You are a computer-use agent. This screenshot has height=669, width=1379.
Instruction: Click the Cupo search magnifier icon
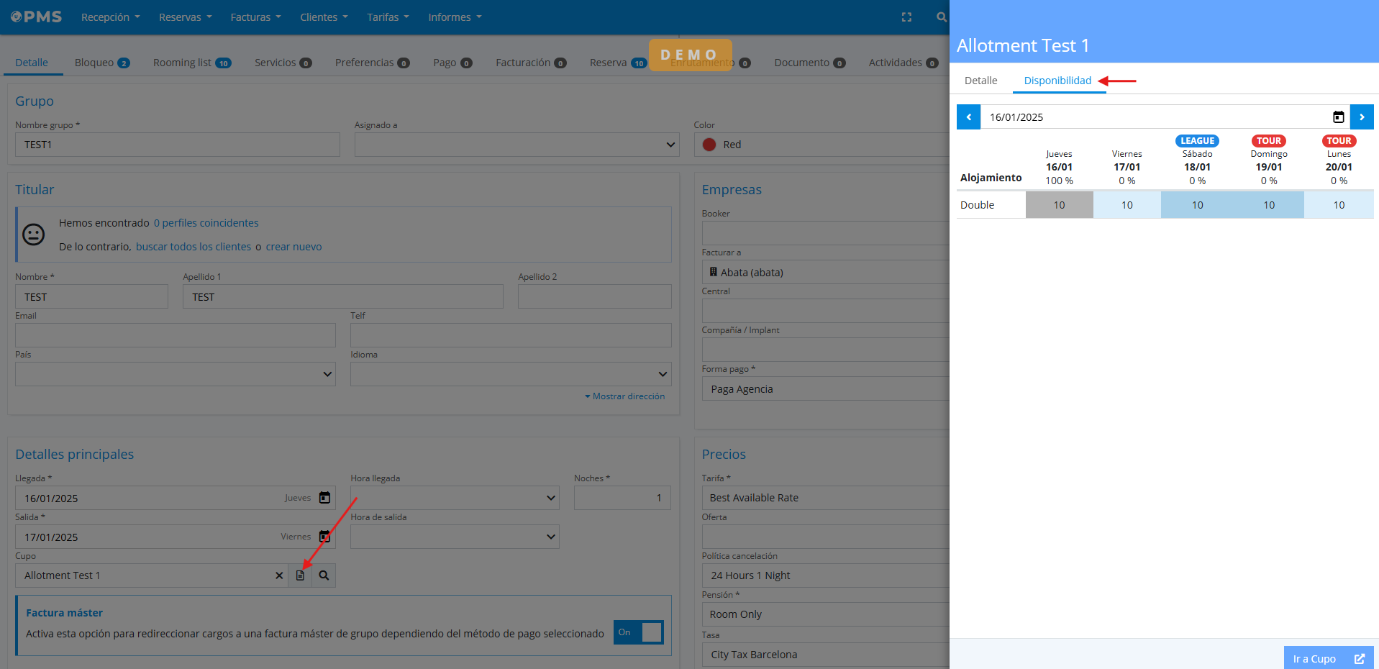[324, 575]
